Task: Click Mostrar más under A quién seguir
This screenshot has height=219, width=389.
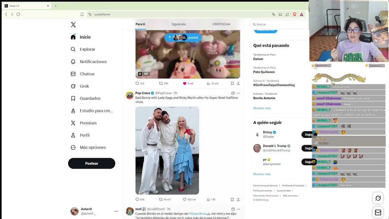Action: [x=262, y=174]
